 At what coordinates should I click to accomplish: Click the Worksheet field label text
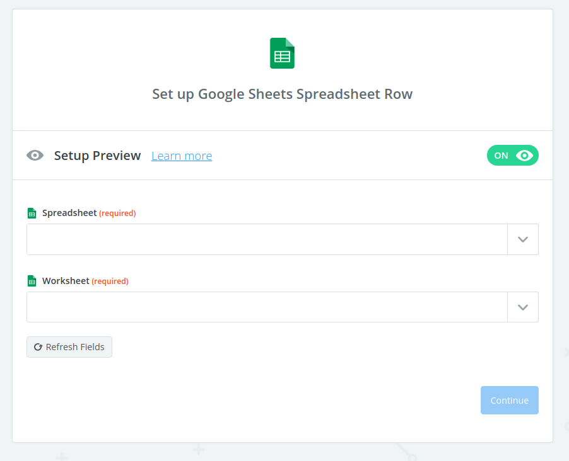click(66, 282)
